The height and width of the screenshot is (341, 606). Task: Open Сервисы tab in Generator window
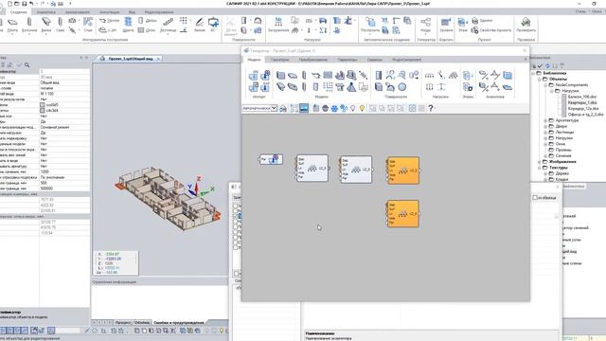point(374,60)
